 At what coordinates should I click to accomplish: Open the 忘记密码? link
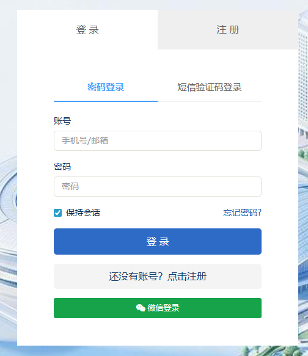click(242, 213)
